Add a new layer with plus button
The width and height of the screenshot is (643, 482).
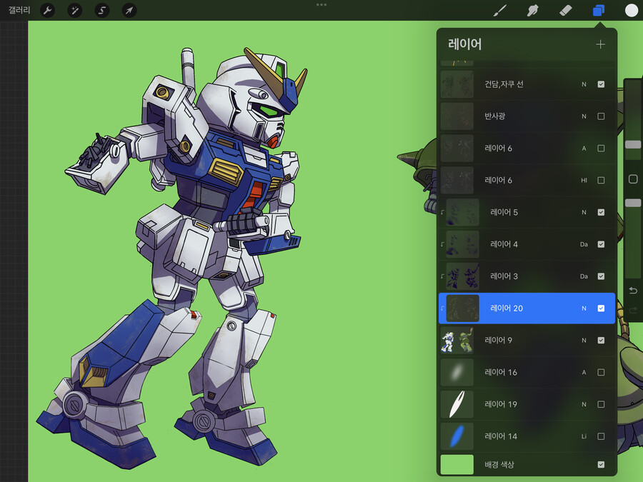[x=600, y=44]
